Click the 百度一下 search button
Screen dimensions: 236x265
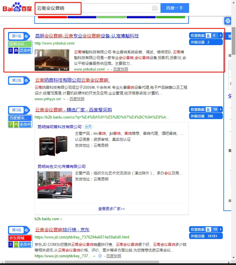[174, 8]
